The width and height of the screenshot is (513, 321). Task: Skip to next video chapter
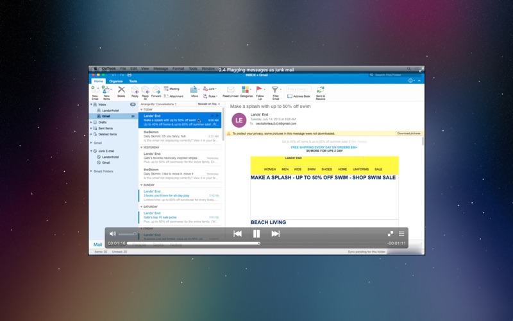click(x=276, y=234)
